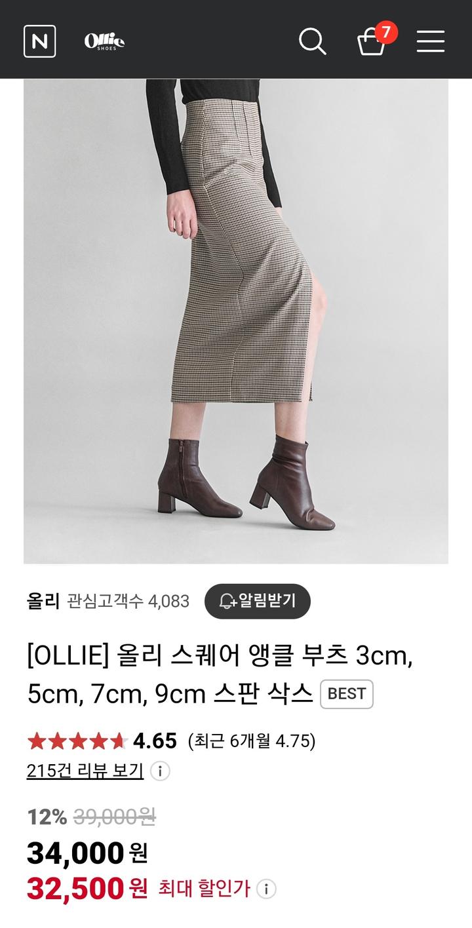Image resolution: width=472 pixels, height=928 pixels.
Task: Open the hamburger menu
Action: (x=431, y=41)
